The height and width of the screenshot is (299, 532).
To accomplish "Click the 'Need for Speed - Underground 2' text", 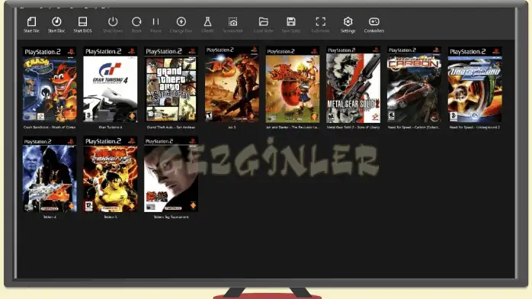I will pyautogui.click(x=475, y=127).
